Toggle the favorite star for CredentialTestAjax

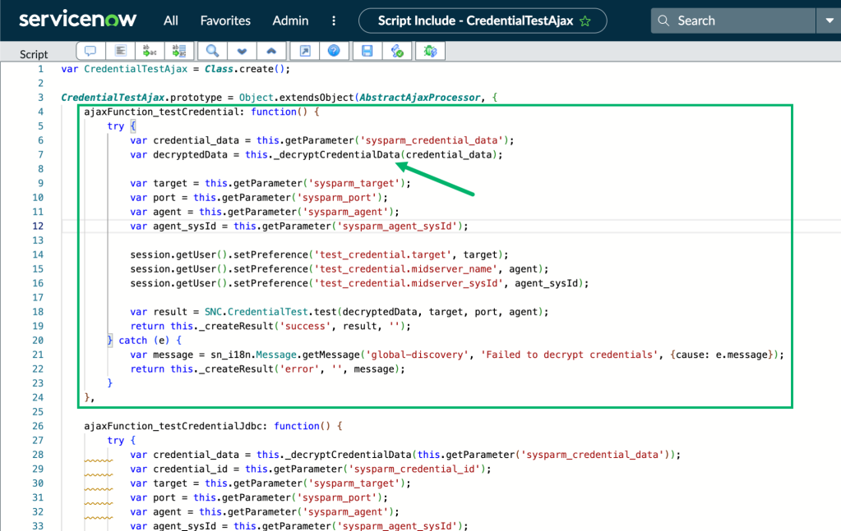(585, 21)
